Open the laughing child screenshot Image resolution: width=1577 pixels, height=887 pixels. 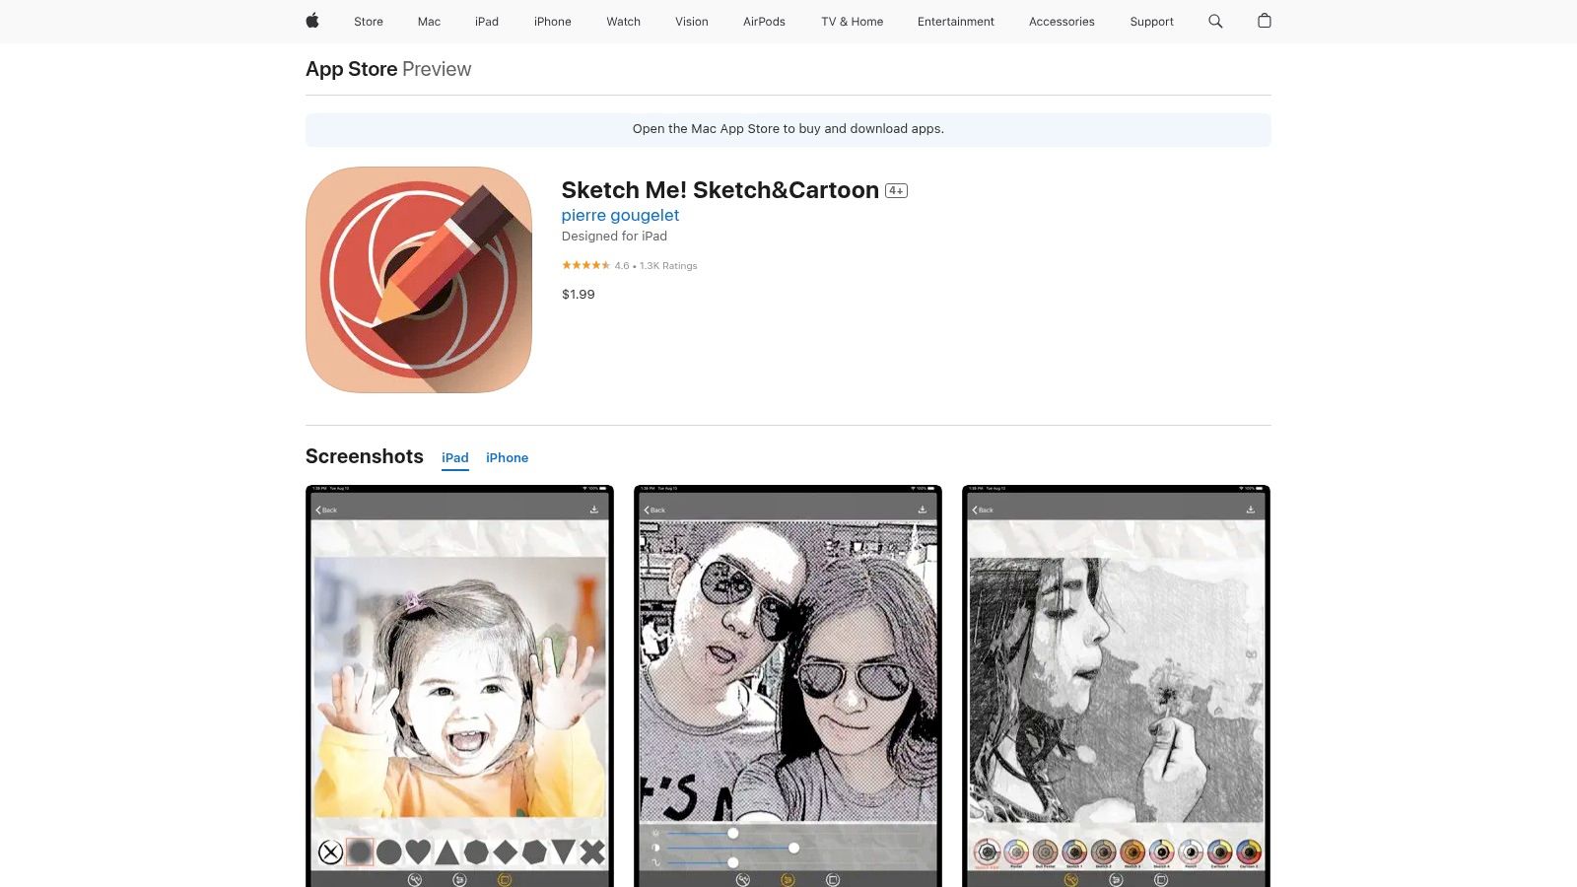click(x=459, y=686)
